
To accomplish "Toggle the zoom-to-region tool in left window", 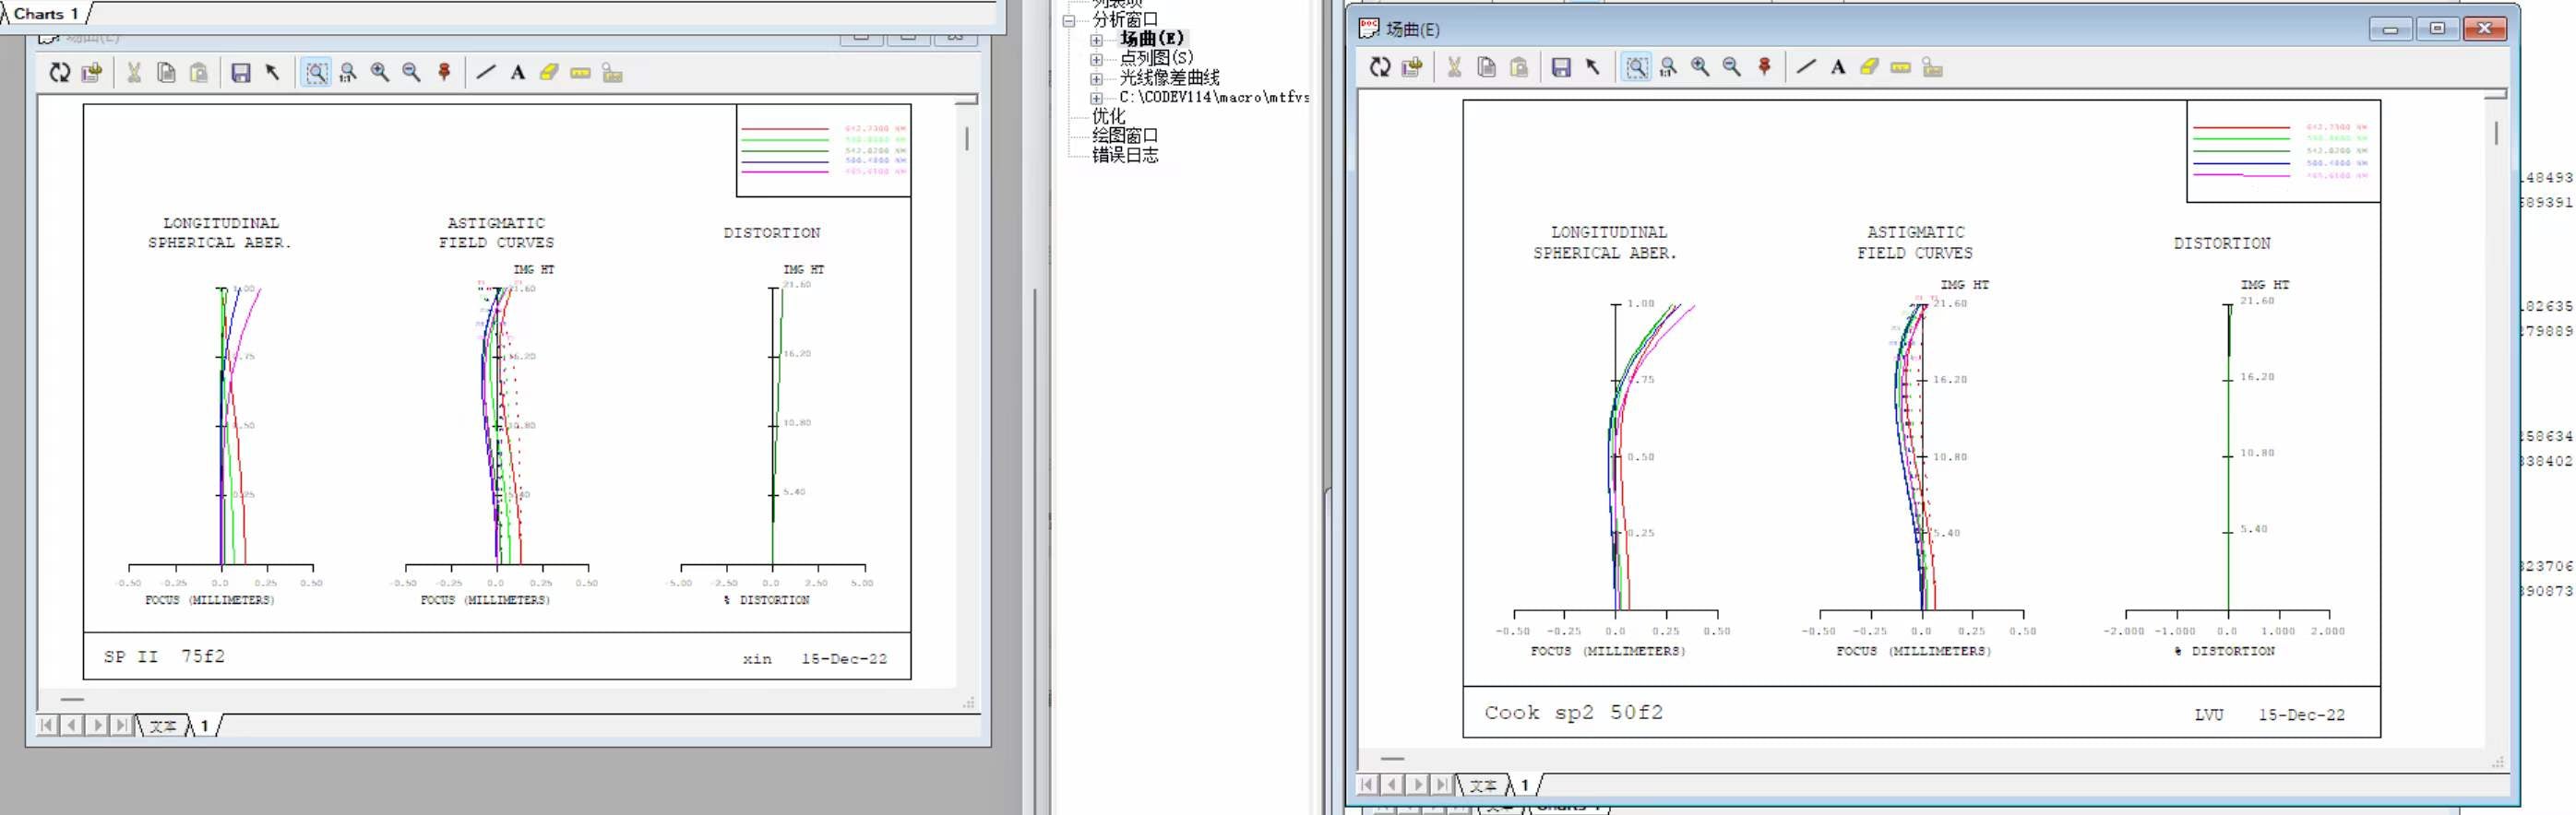I will 316,73.
